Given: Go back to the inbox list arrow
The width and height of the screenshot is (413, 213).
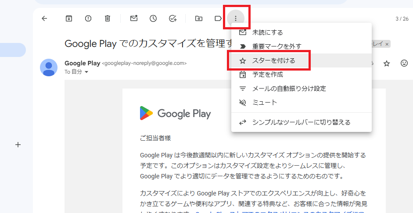Looking at the screenshot, I should 44,18.
